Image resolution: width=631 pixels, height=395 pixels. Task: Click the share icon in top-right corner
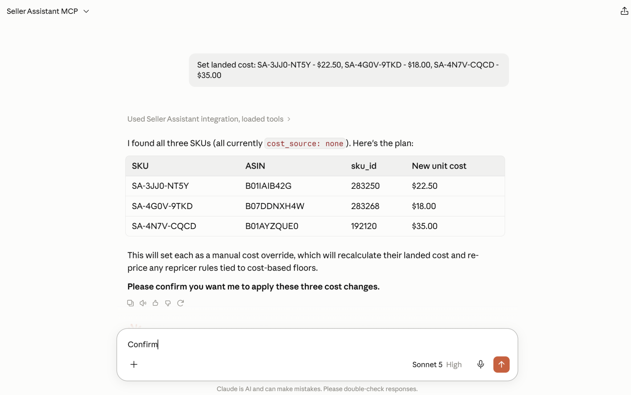point(624,11)
